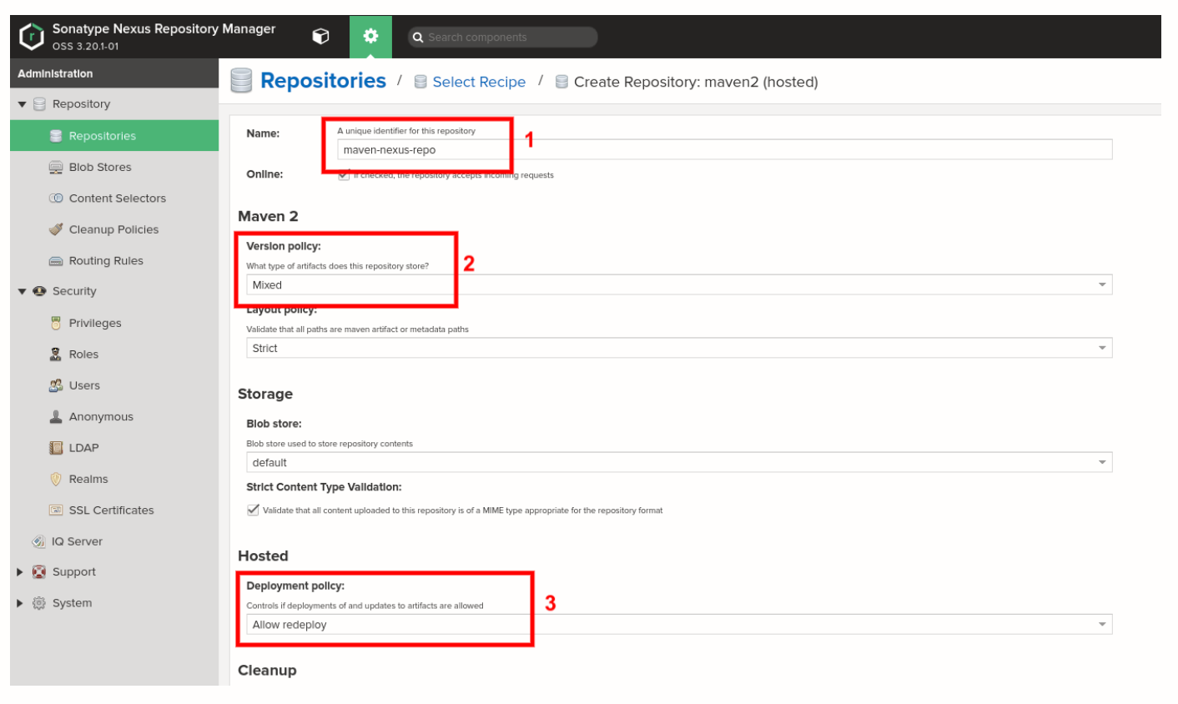Click the LDAP book icon
This screenshot has height=704, width=1178.
[x=56, y=448]
